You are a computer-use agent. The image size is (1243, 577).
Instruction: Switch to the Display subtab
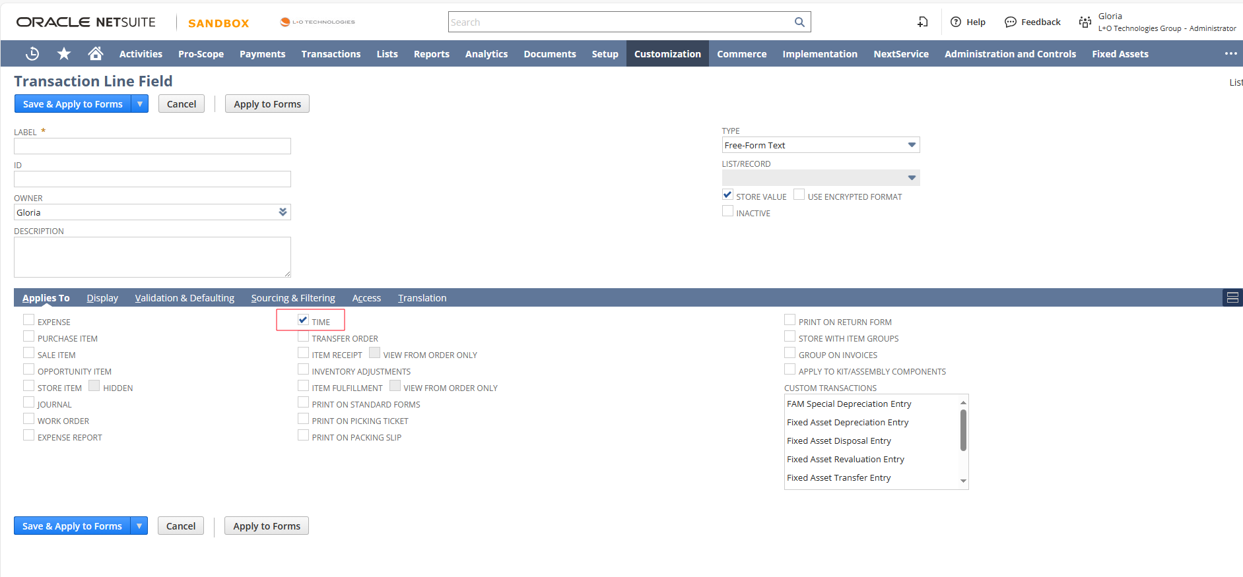click(102, 298)
